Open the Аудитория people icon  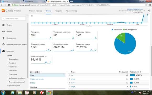click(x=3, y=51)
